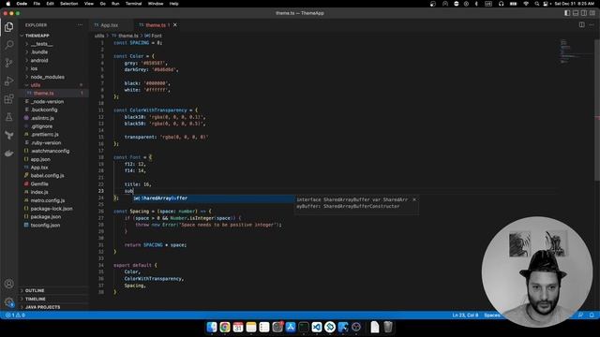The height and width of the screenshot is (337, 600).
Task: Switch to the App.tsx editor tab
Action: click(x=110, y=25)
